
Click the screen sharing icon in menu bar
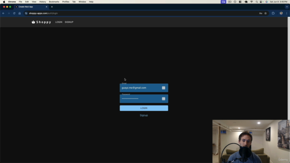(223, 2)
